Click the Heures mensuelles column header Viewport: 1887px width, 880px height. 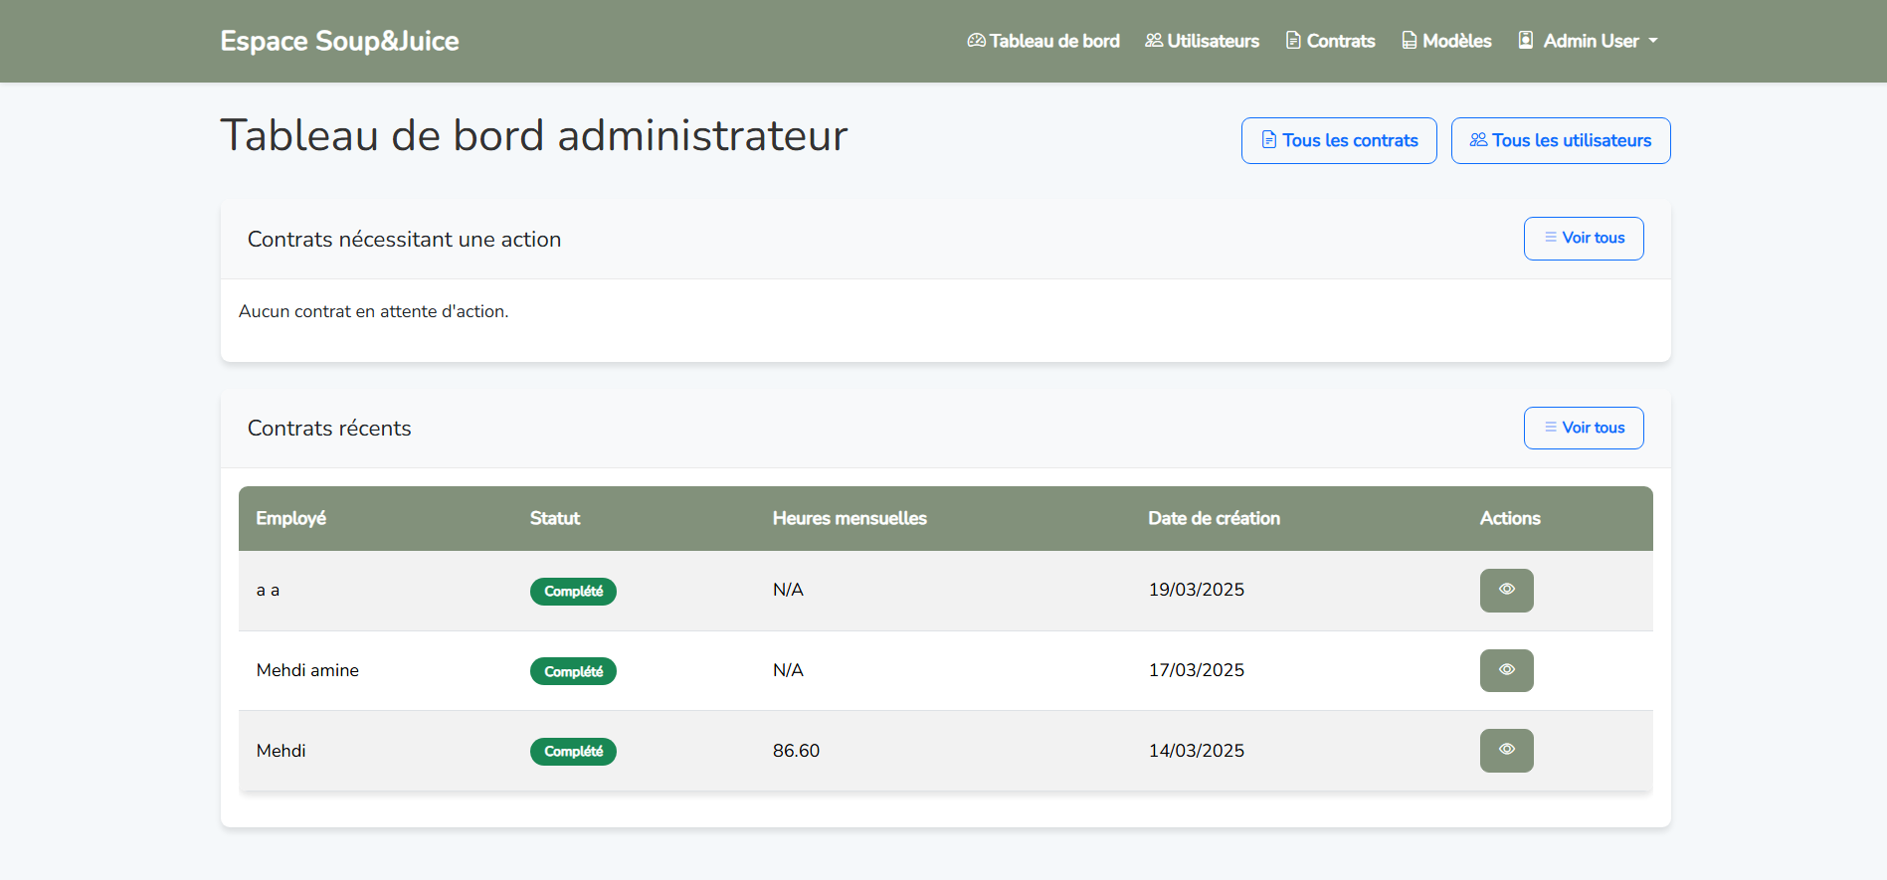pos(849,518)
